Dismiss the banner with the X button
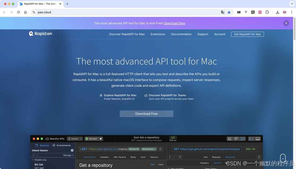 (286, 23)
